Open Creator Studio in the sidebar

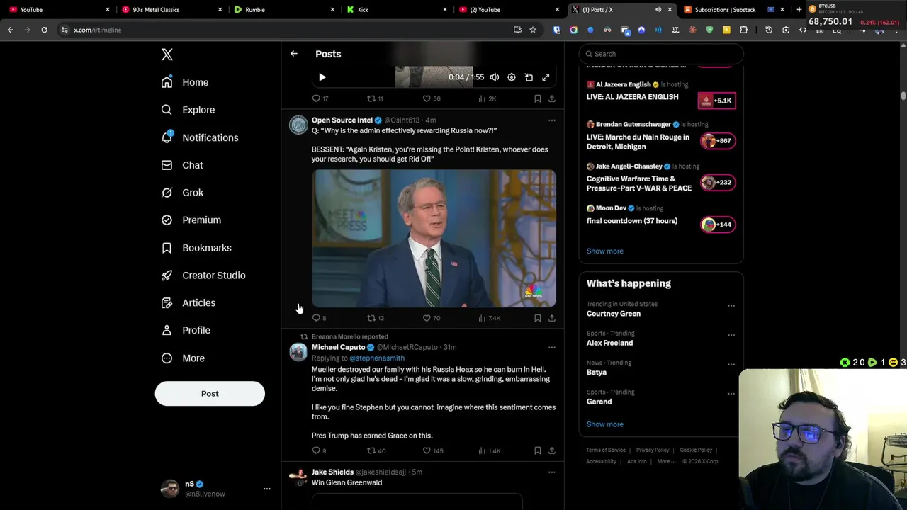click(203, 276)
